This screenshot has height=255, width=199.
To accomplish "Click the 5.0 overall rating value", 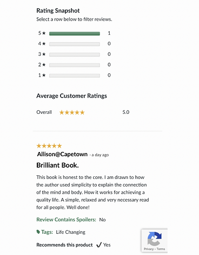I will click(x=126, y=112).
